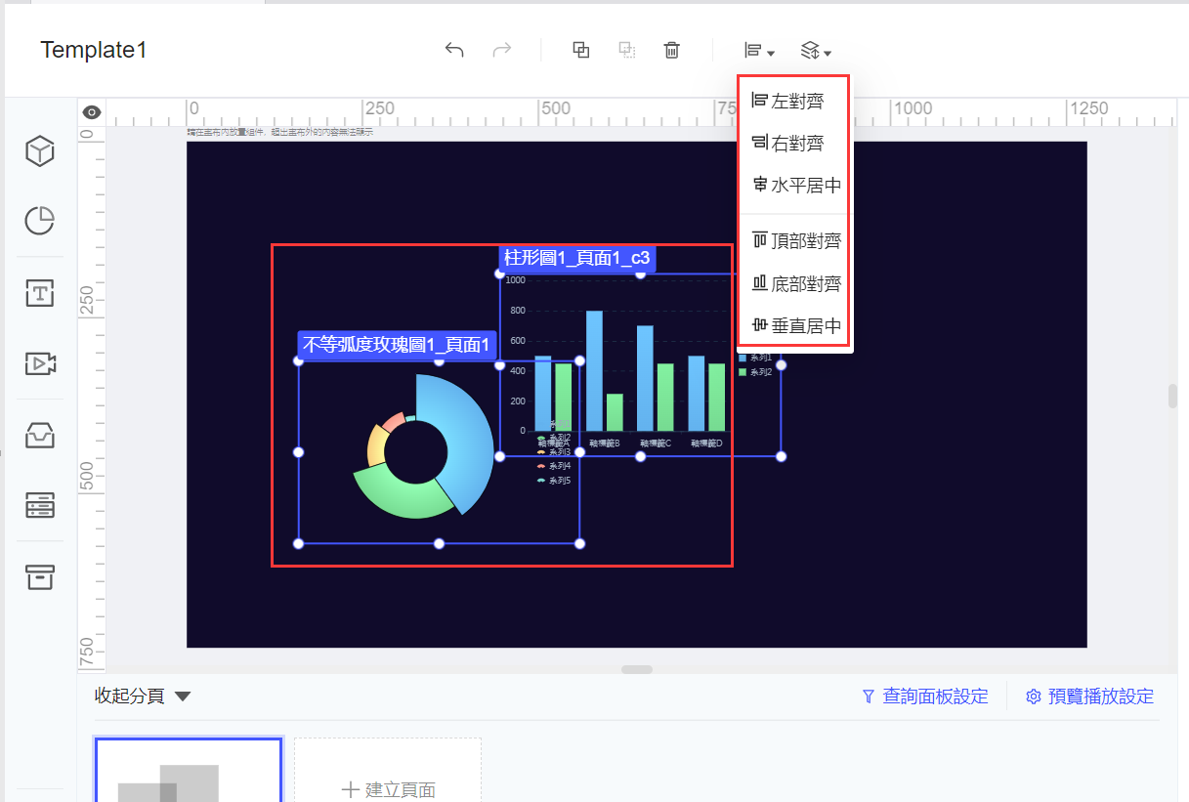This screenshot has width=1189, height=802.
Task: Select the video media sidebar icon
Action: coord(39,364)
